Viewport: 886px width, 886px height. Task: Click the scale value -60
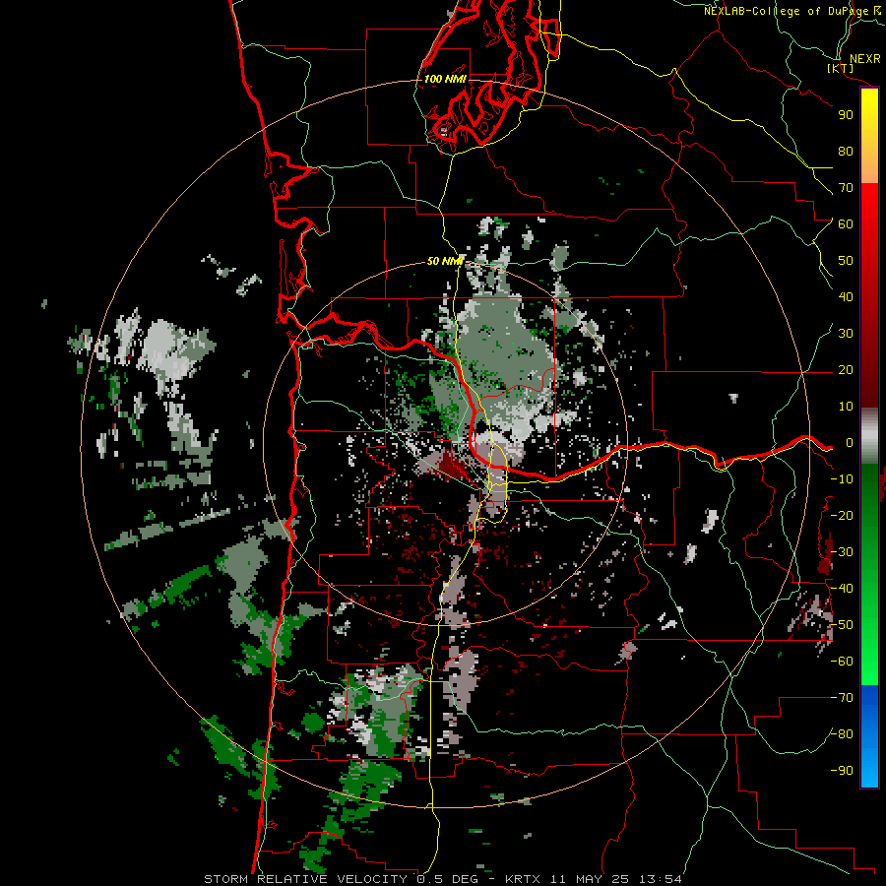tap(842, 662)
